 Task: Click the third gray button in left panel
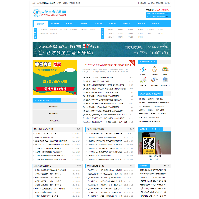tap(55, 121)
